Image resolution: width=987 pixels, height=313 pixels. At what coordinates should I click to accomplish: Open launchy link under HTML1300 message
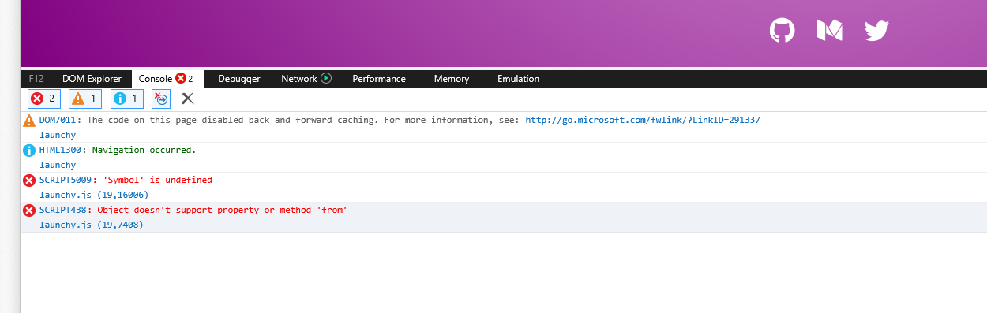point(58,165)
